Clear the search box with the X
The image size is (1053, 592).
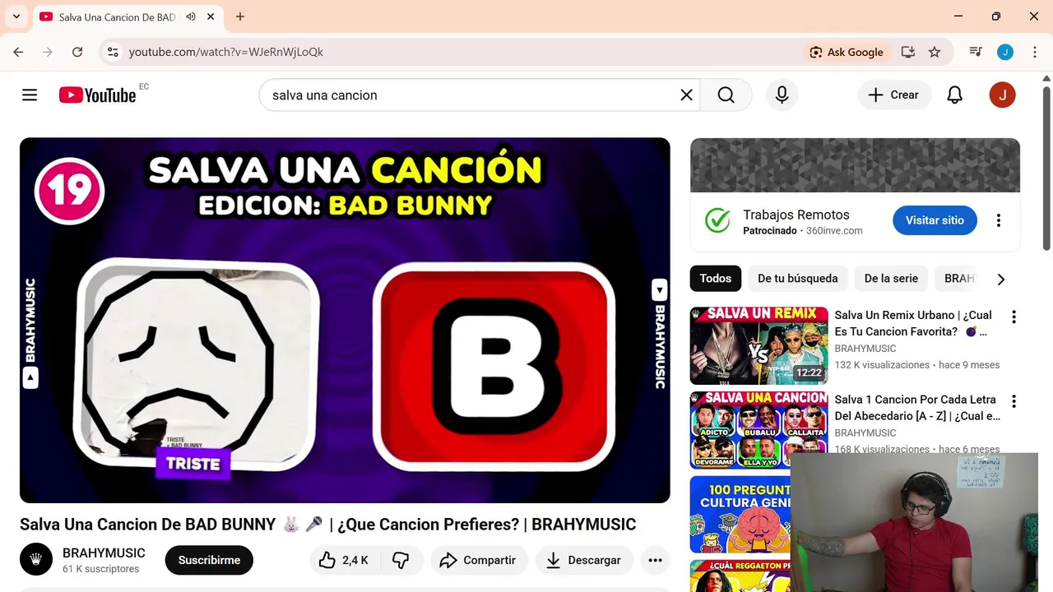coord(686,95)
